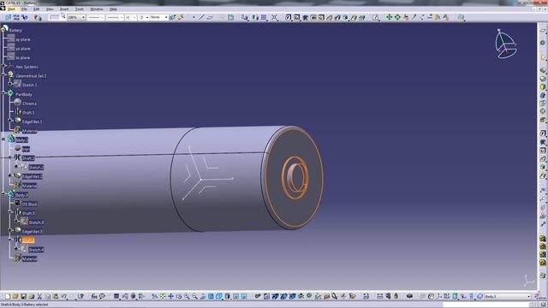Collapse the Body.2 node
This screenshot has width=548, height=308.
pos(3,139)
